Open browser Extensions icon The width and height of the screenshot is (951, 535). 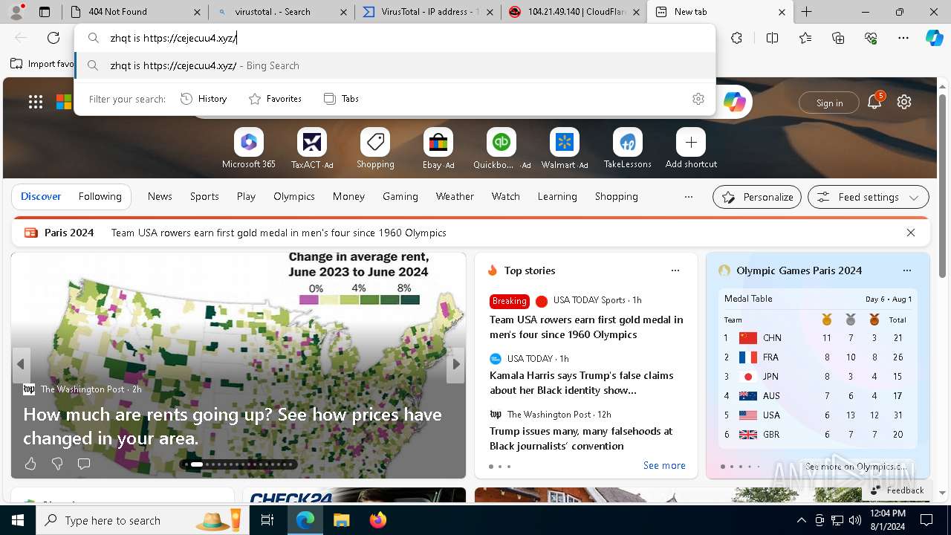coord(736,38)
